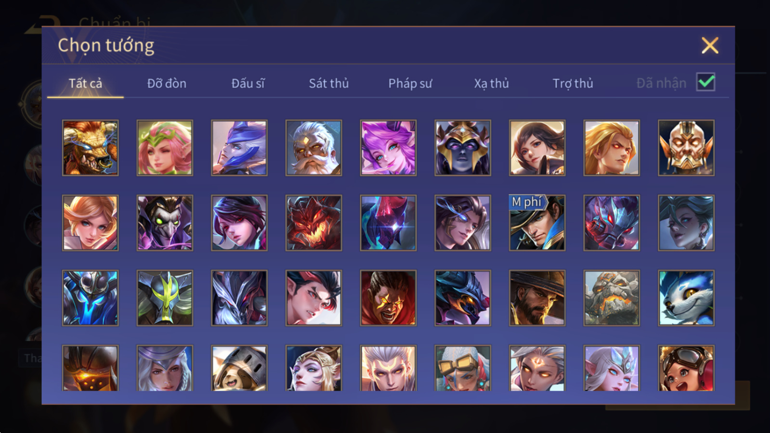Pick the purple-haired girl with bunny ears

tap(388, 148)
